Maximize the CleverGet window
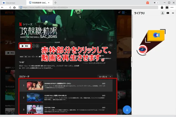The height and width of the screenshot is (117, 176). point(169,3)
